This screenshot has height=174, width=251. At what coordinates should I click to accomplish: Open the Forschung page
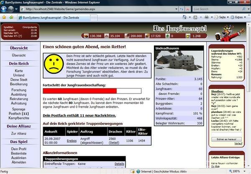point(19,90)
